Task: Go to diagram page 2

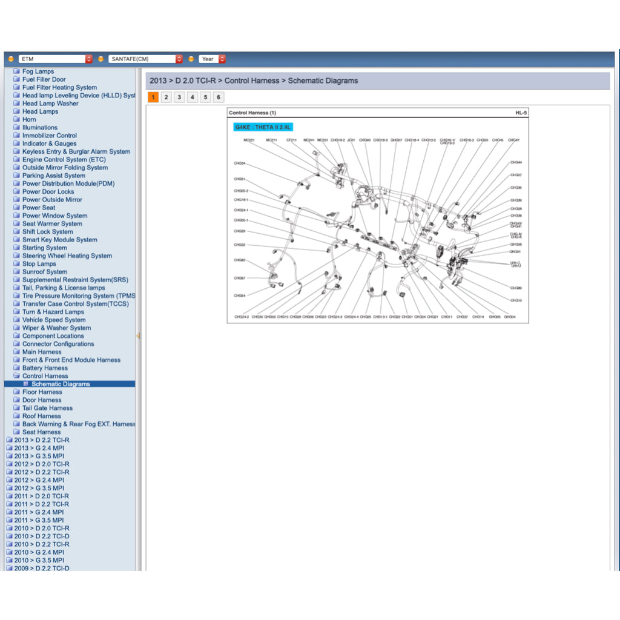Action: click(x=167, y=97)
